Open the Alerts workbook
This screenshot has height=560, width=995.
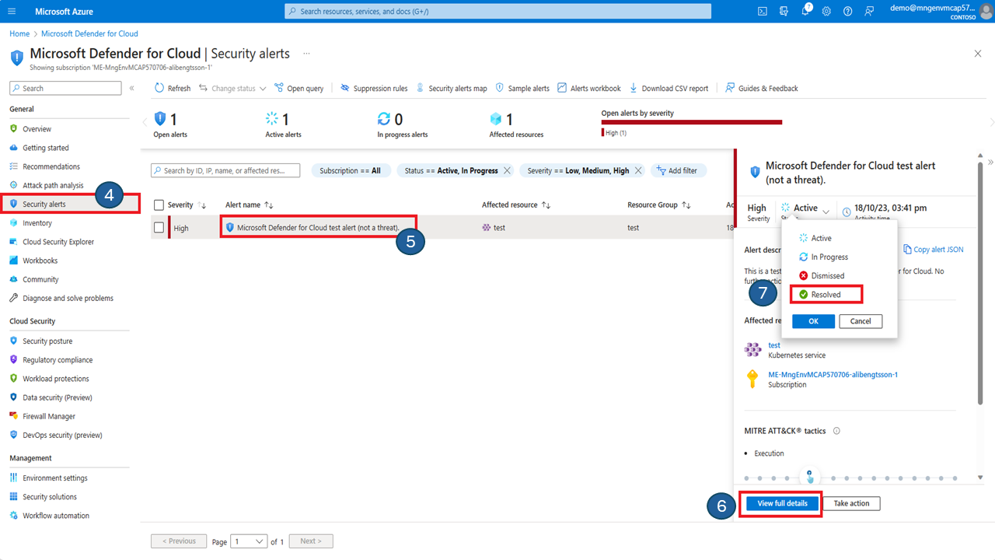tap(589, 88)
